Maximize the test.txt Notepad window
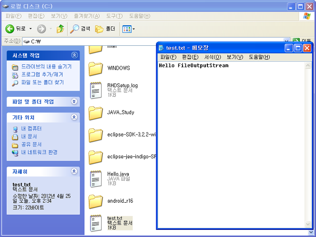The width and height of the screenshot is (316, 237). tap(298, 48)
